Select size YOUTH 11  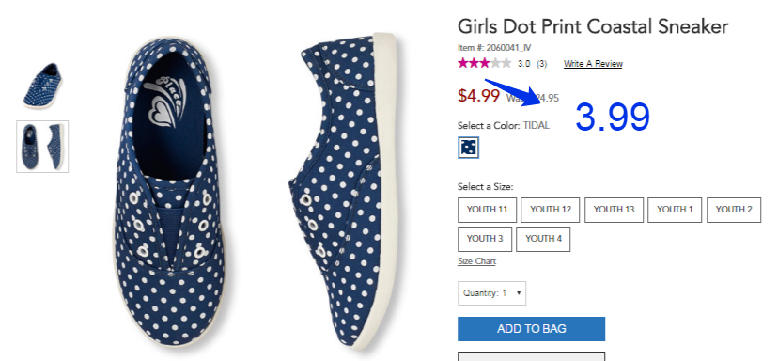(x=487, y=210)
